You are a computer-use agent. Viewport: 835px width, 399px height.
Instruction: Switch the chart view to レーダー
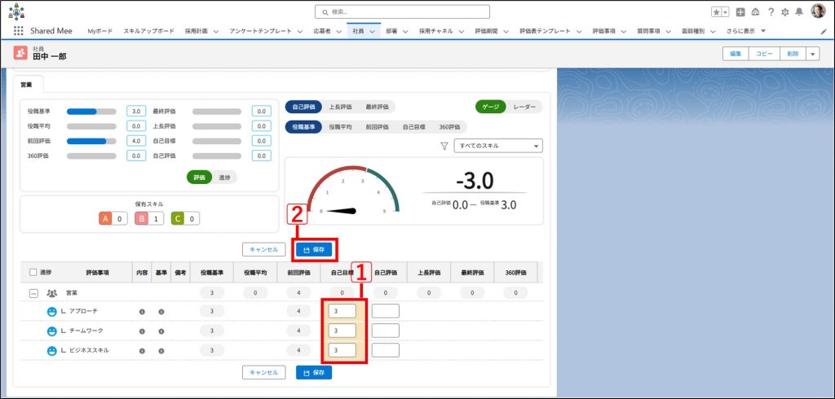click(524, 107)
